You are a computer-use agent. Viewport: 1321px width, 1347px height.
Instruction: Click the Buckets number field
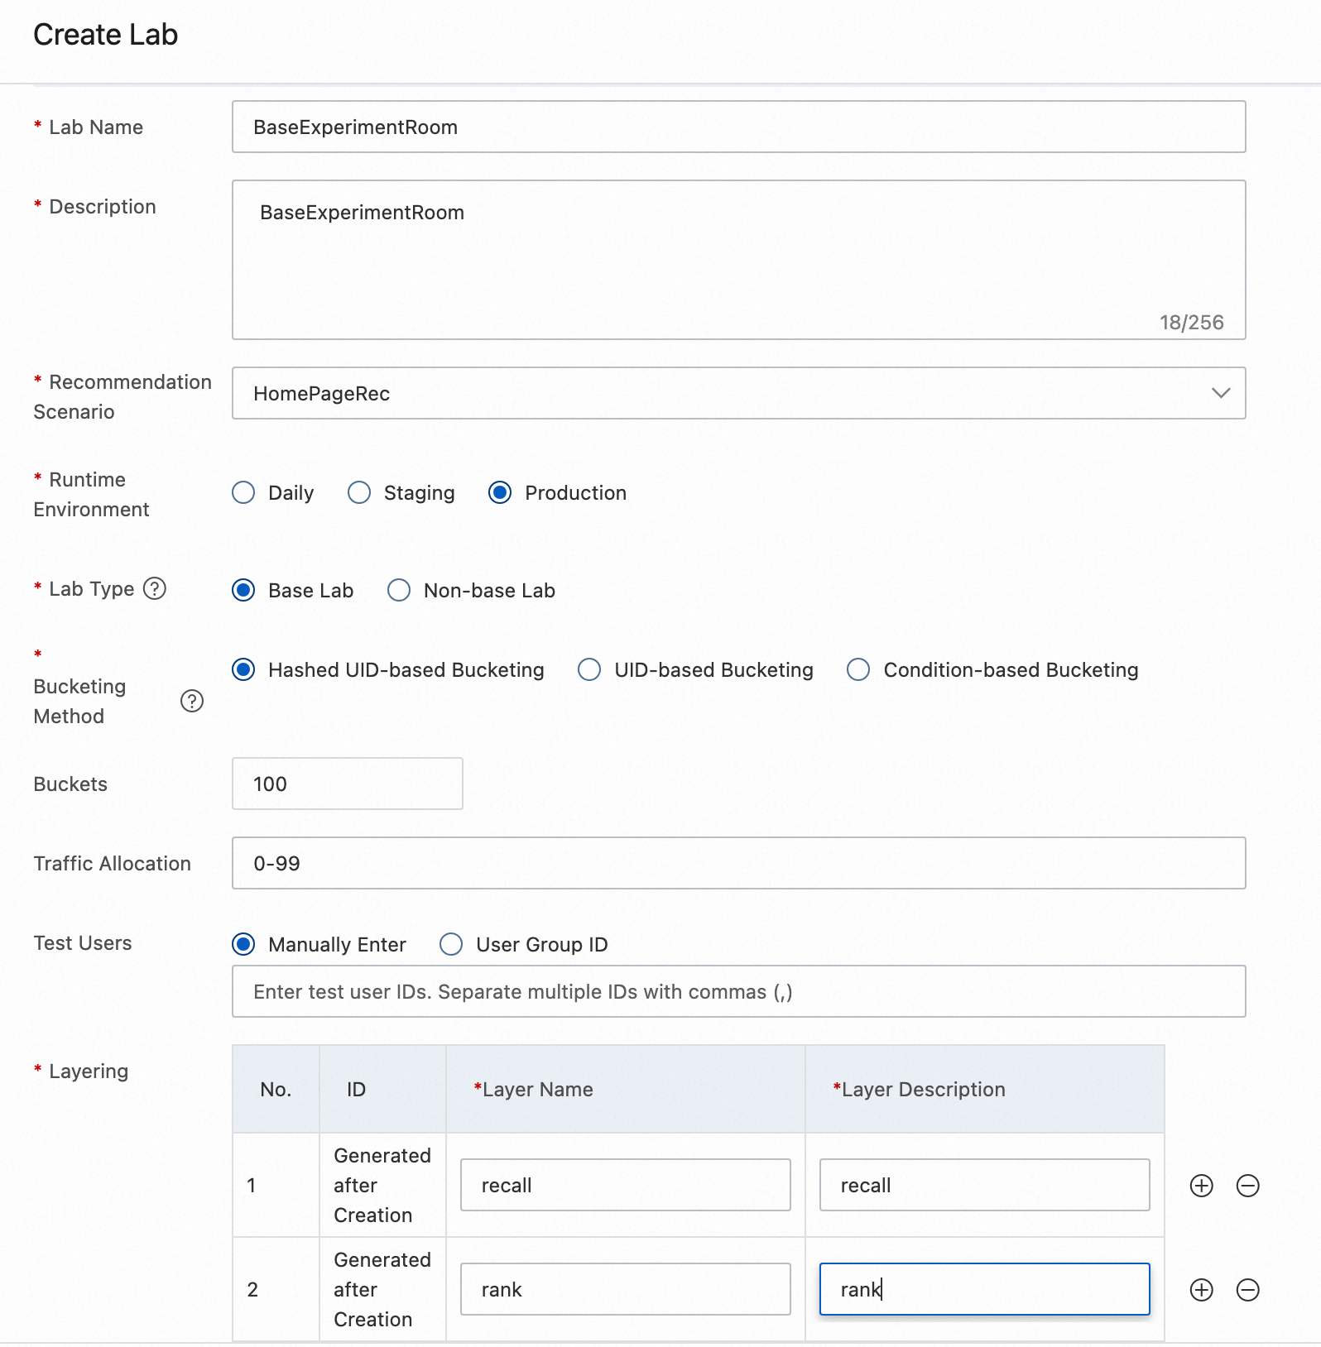pyautogui.click(x=347, y=784)
